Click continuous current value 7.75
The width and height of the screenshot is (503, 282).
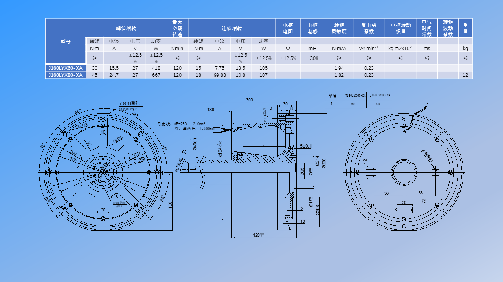pyautogui.click(x=220, y=68)
